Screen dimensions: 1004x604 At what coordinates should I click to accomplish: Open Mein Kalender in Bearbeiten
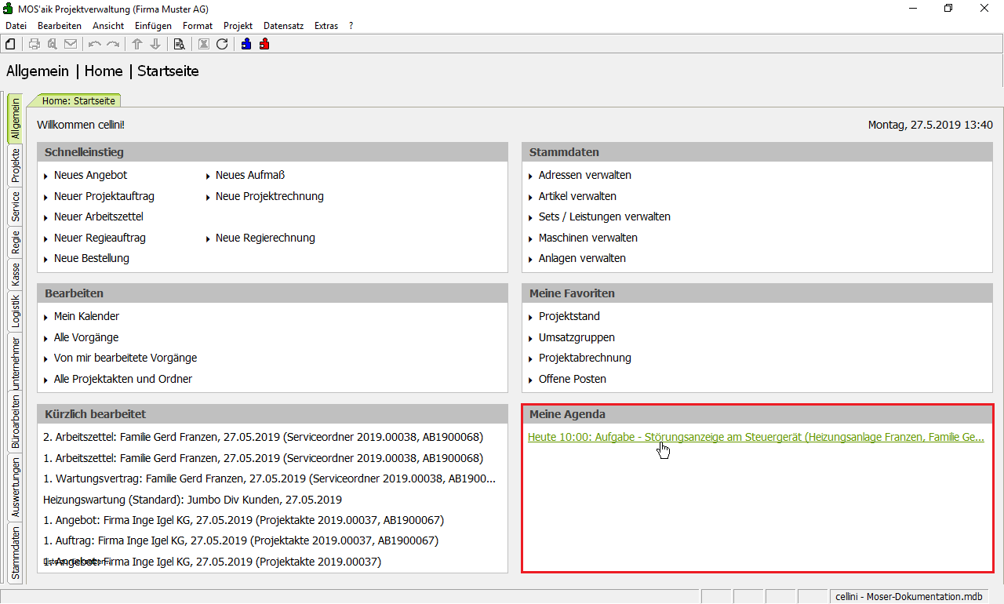click(x=86, y=316)
